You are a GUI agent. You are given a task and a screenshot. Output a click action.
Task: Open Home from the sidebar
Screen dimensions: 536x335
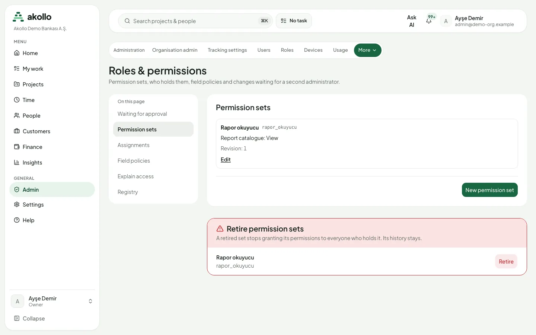tap(52, 53)
